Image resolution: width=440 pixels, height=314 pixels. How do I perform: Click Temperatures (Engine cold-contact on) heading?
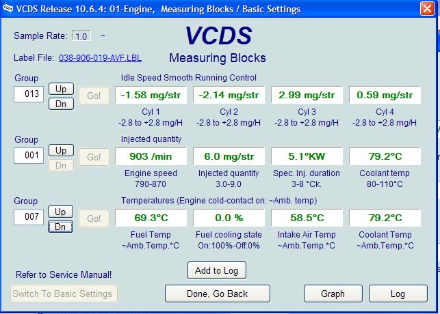[219, 201]
